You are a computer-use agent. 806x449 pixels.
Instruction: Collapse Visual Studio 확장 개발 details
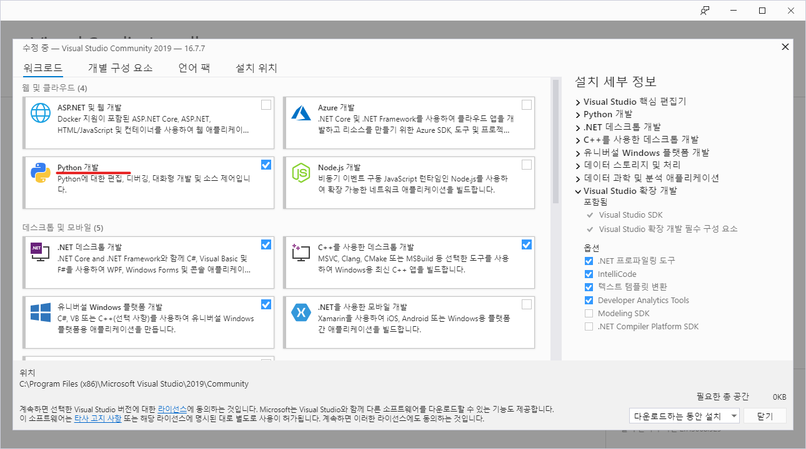[x=578, y=191]
